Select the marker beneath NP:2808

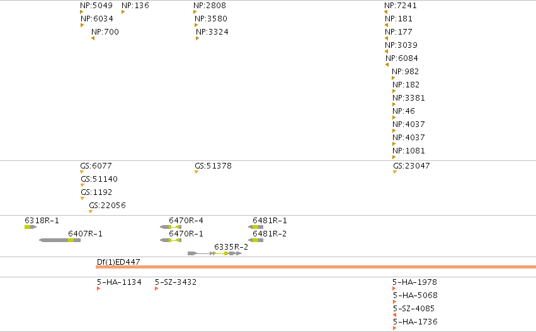pyautogui.click(x=195, y=12)
